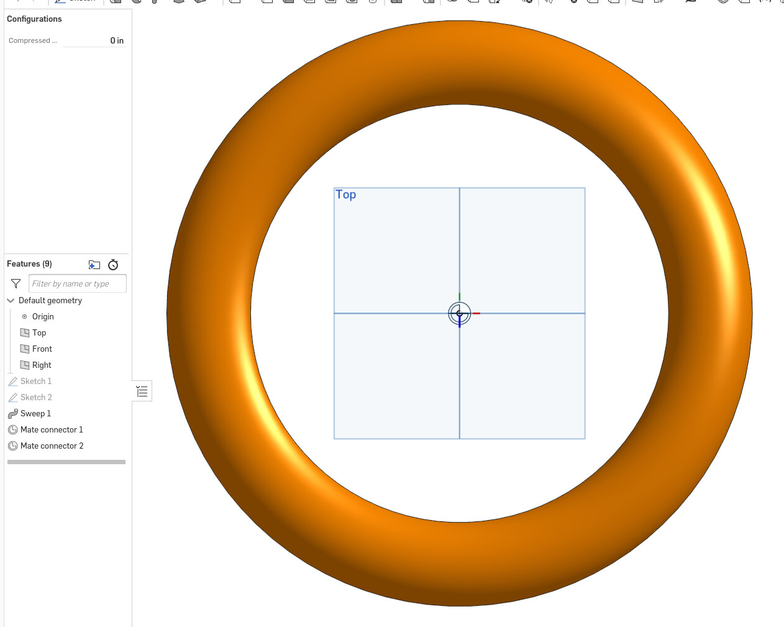This screenshot has height=627, width=784.
Task: Select Mate connector 2 feature
Action: point(52,446)
